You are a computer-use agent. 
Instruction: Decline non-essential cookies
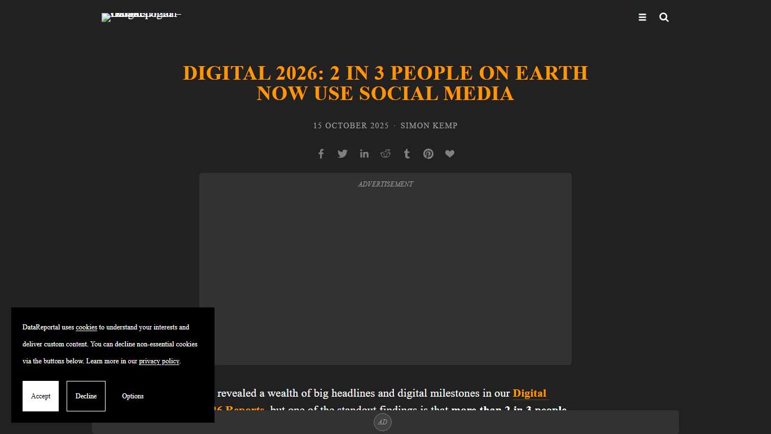click(86, 396)
